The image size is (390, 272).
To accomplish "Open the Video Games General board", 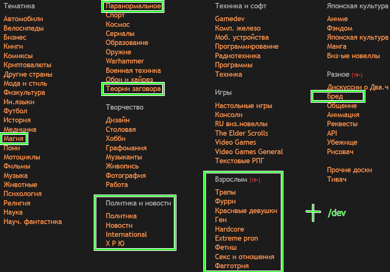I will [x=249, y=152].
